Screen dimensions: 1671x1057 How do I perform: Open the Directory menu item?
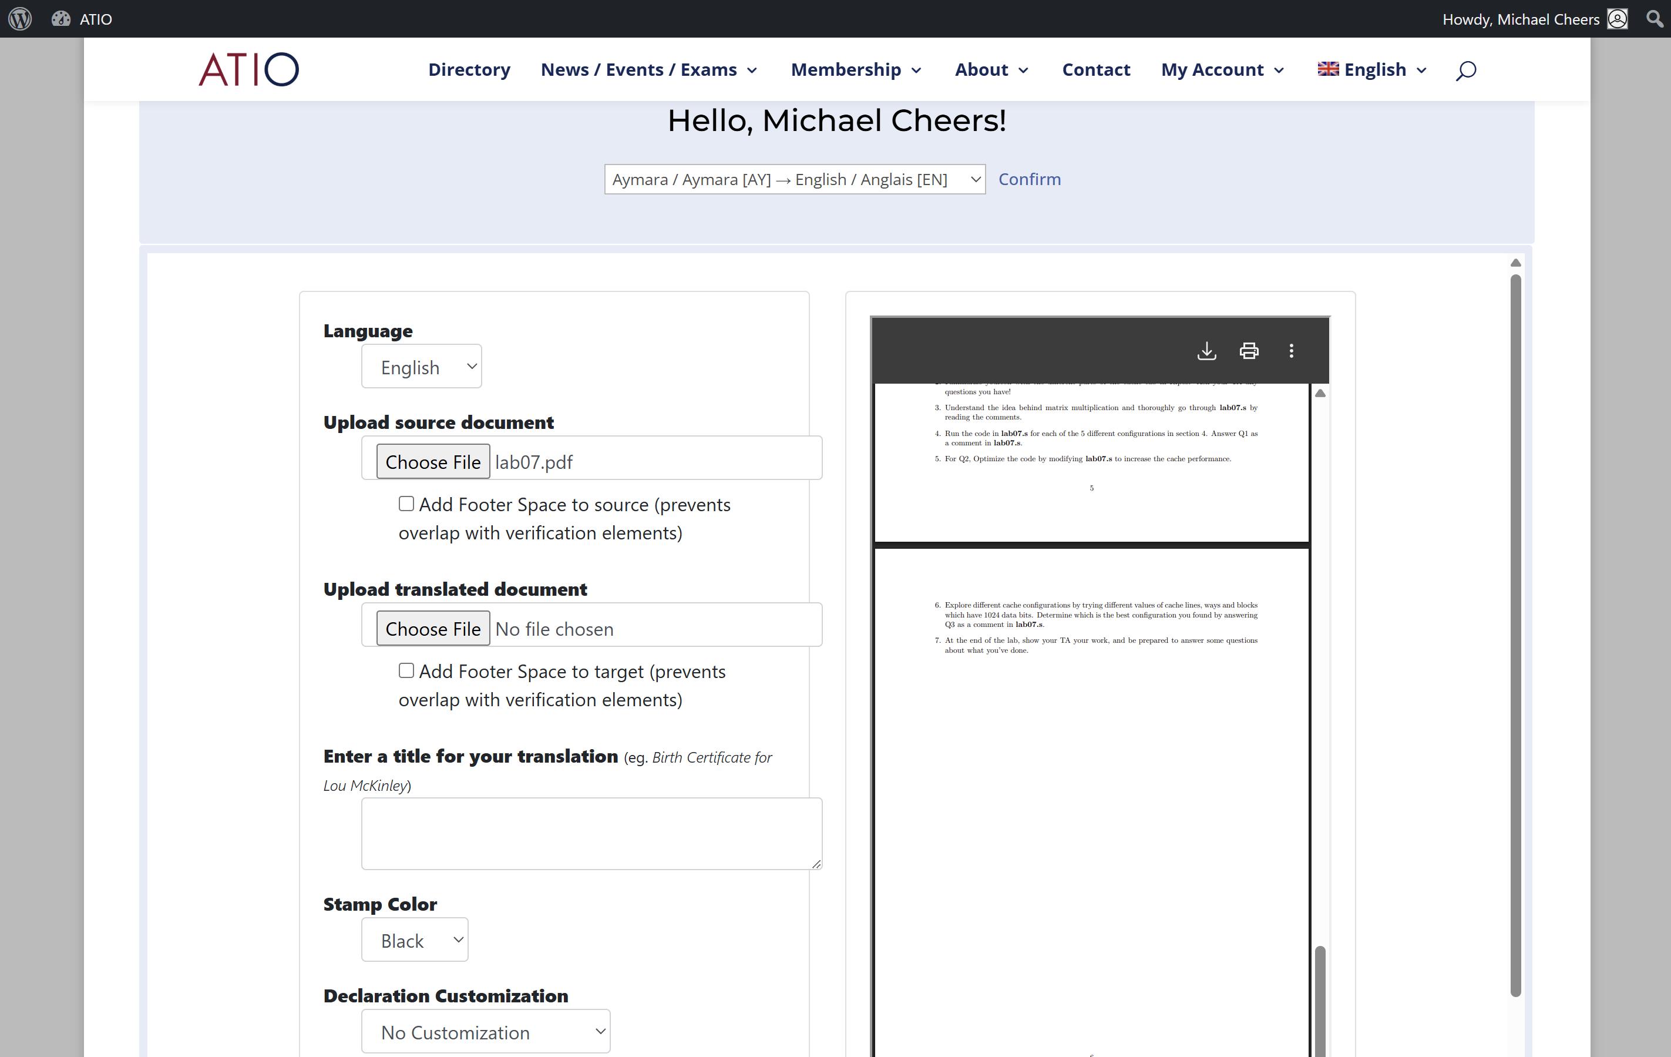[x=468, y=70]
